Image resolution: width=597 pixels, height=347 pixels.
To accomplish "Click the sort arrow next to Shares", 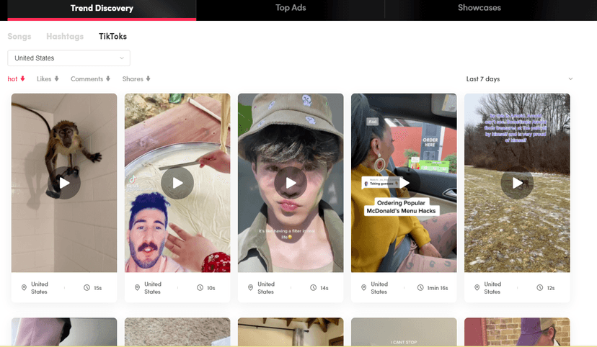I will coord(148,78).
